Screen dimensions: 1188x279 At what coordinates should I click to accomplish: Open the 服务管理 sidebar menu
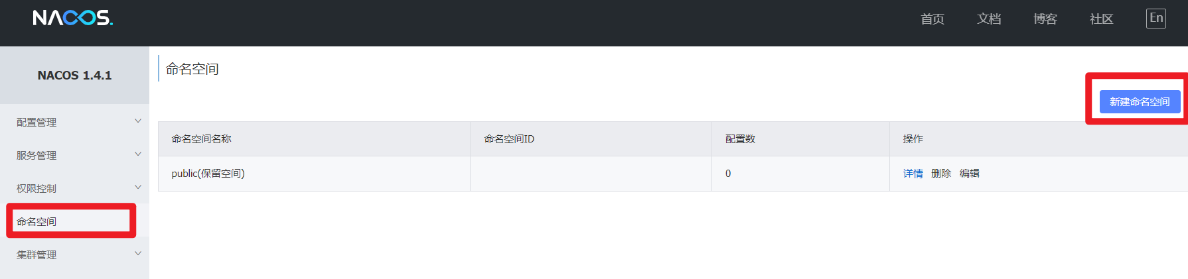pyautogui.click(x=37, y=156)
